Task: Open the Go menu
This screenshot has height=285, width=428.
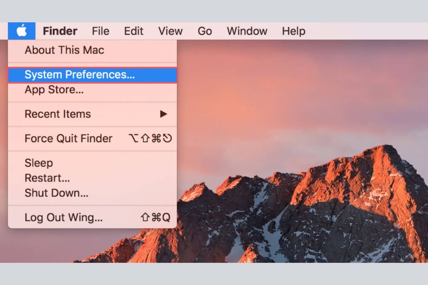Action: (205, 31)
